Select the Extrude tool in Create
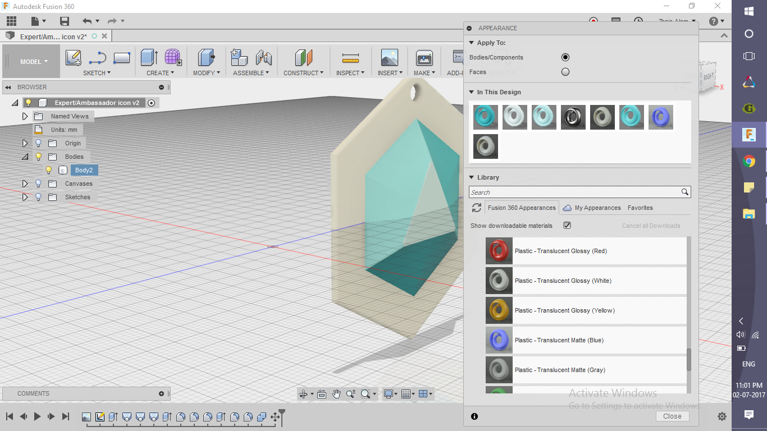This screenshot has height=431, width=767. click(x=149, y=58)
